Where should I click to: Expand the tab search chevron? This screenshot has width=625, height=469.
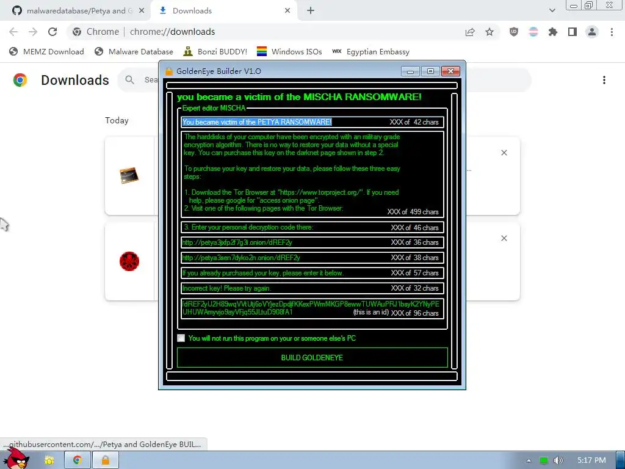(552, 11)
